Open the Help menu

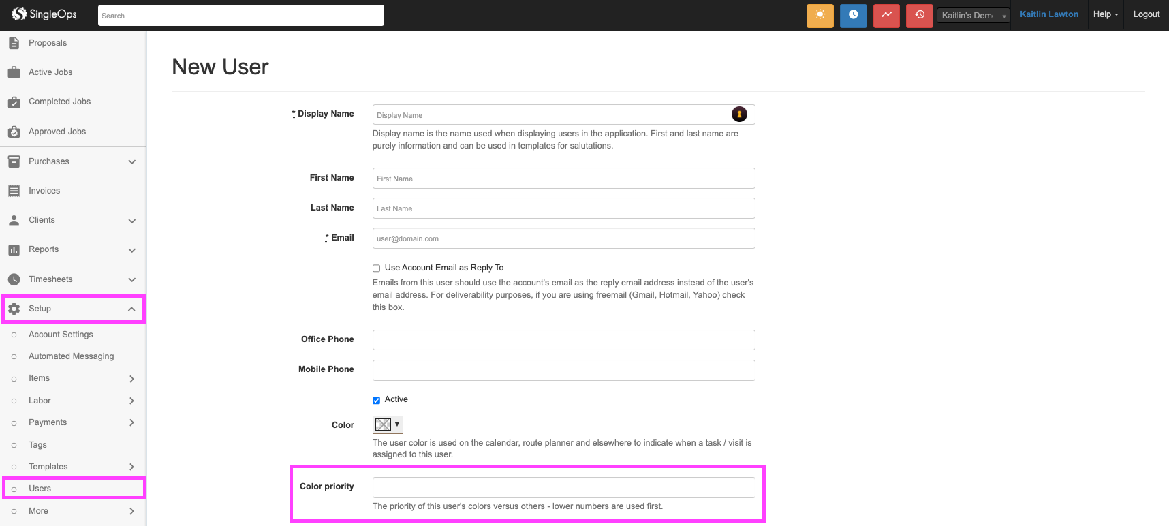tap(1105, 14)
